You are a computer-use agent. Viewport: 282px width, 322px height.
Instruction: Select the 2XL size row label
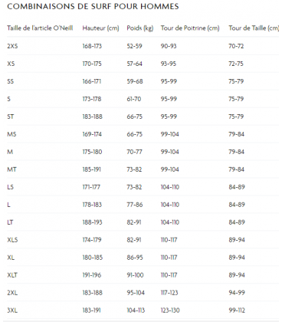click(x=12, y=293)
